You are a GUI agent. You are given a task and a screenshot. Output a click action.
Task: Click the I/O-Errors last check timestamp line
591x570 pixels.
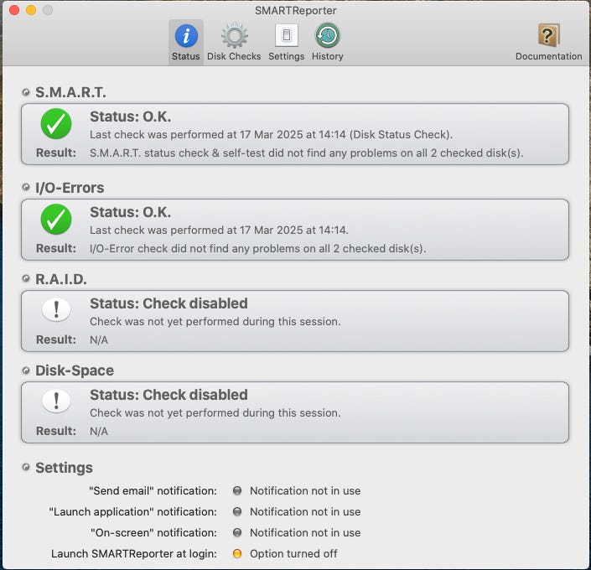[219, 230]
